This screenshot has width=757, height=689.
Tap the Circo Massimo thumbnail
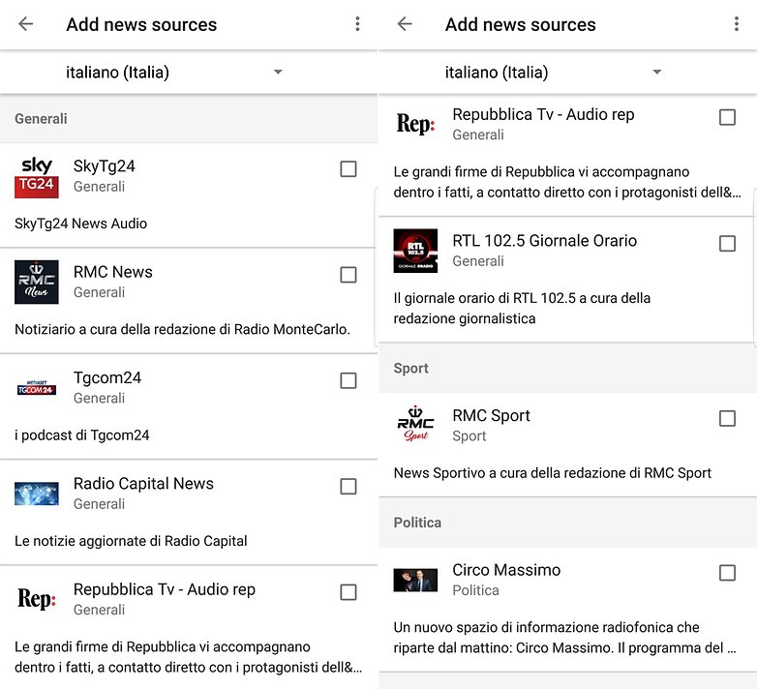tap(415, 580)
